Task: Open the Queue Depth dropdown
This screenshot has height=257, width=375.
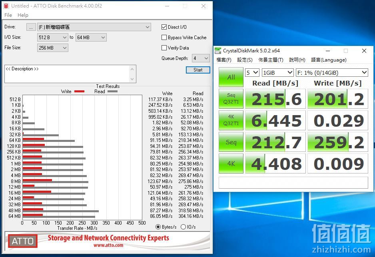Action: (201, 58)
